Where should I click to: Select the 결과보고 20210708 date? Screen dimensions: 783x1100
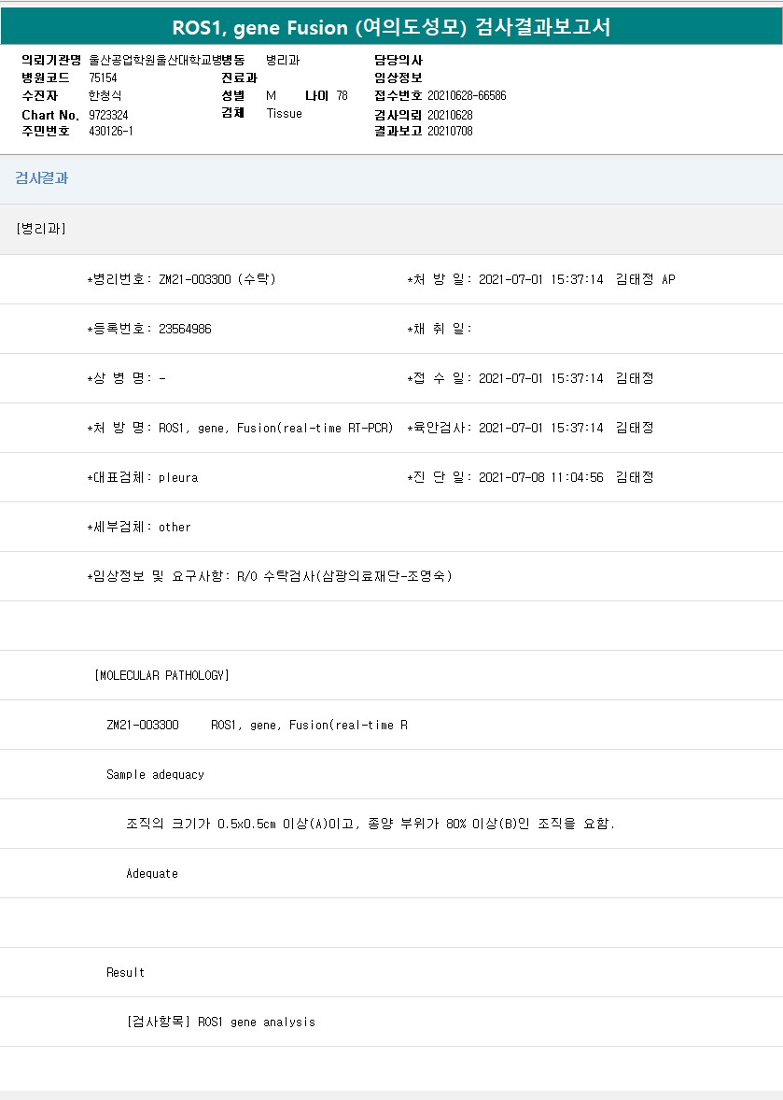450,131
